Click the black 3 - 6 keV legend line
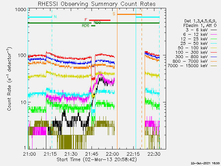This screenshot has width=221, height=166. (x=214, y=30)
